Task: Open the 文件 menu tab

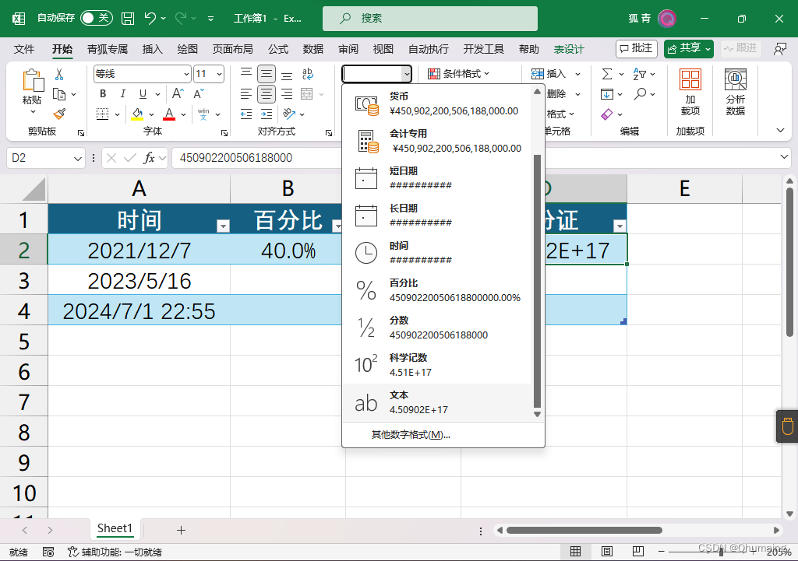Action: tap(24, 49)
